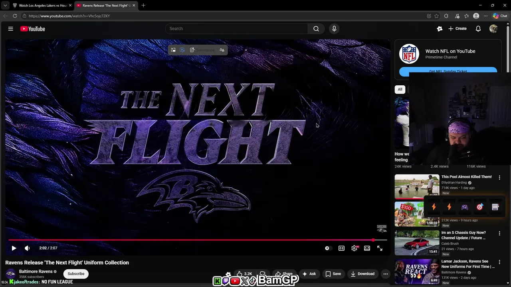Open the media control music note icon
Screen dimensions: 511x287
pyautogui.click(x=457, y=16)
